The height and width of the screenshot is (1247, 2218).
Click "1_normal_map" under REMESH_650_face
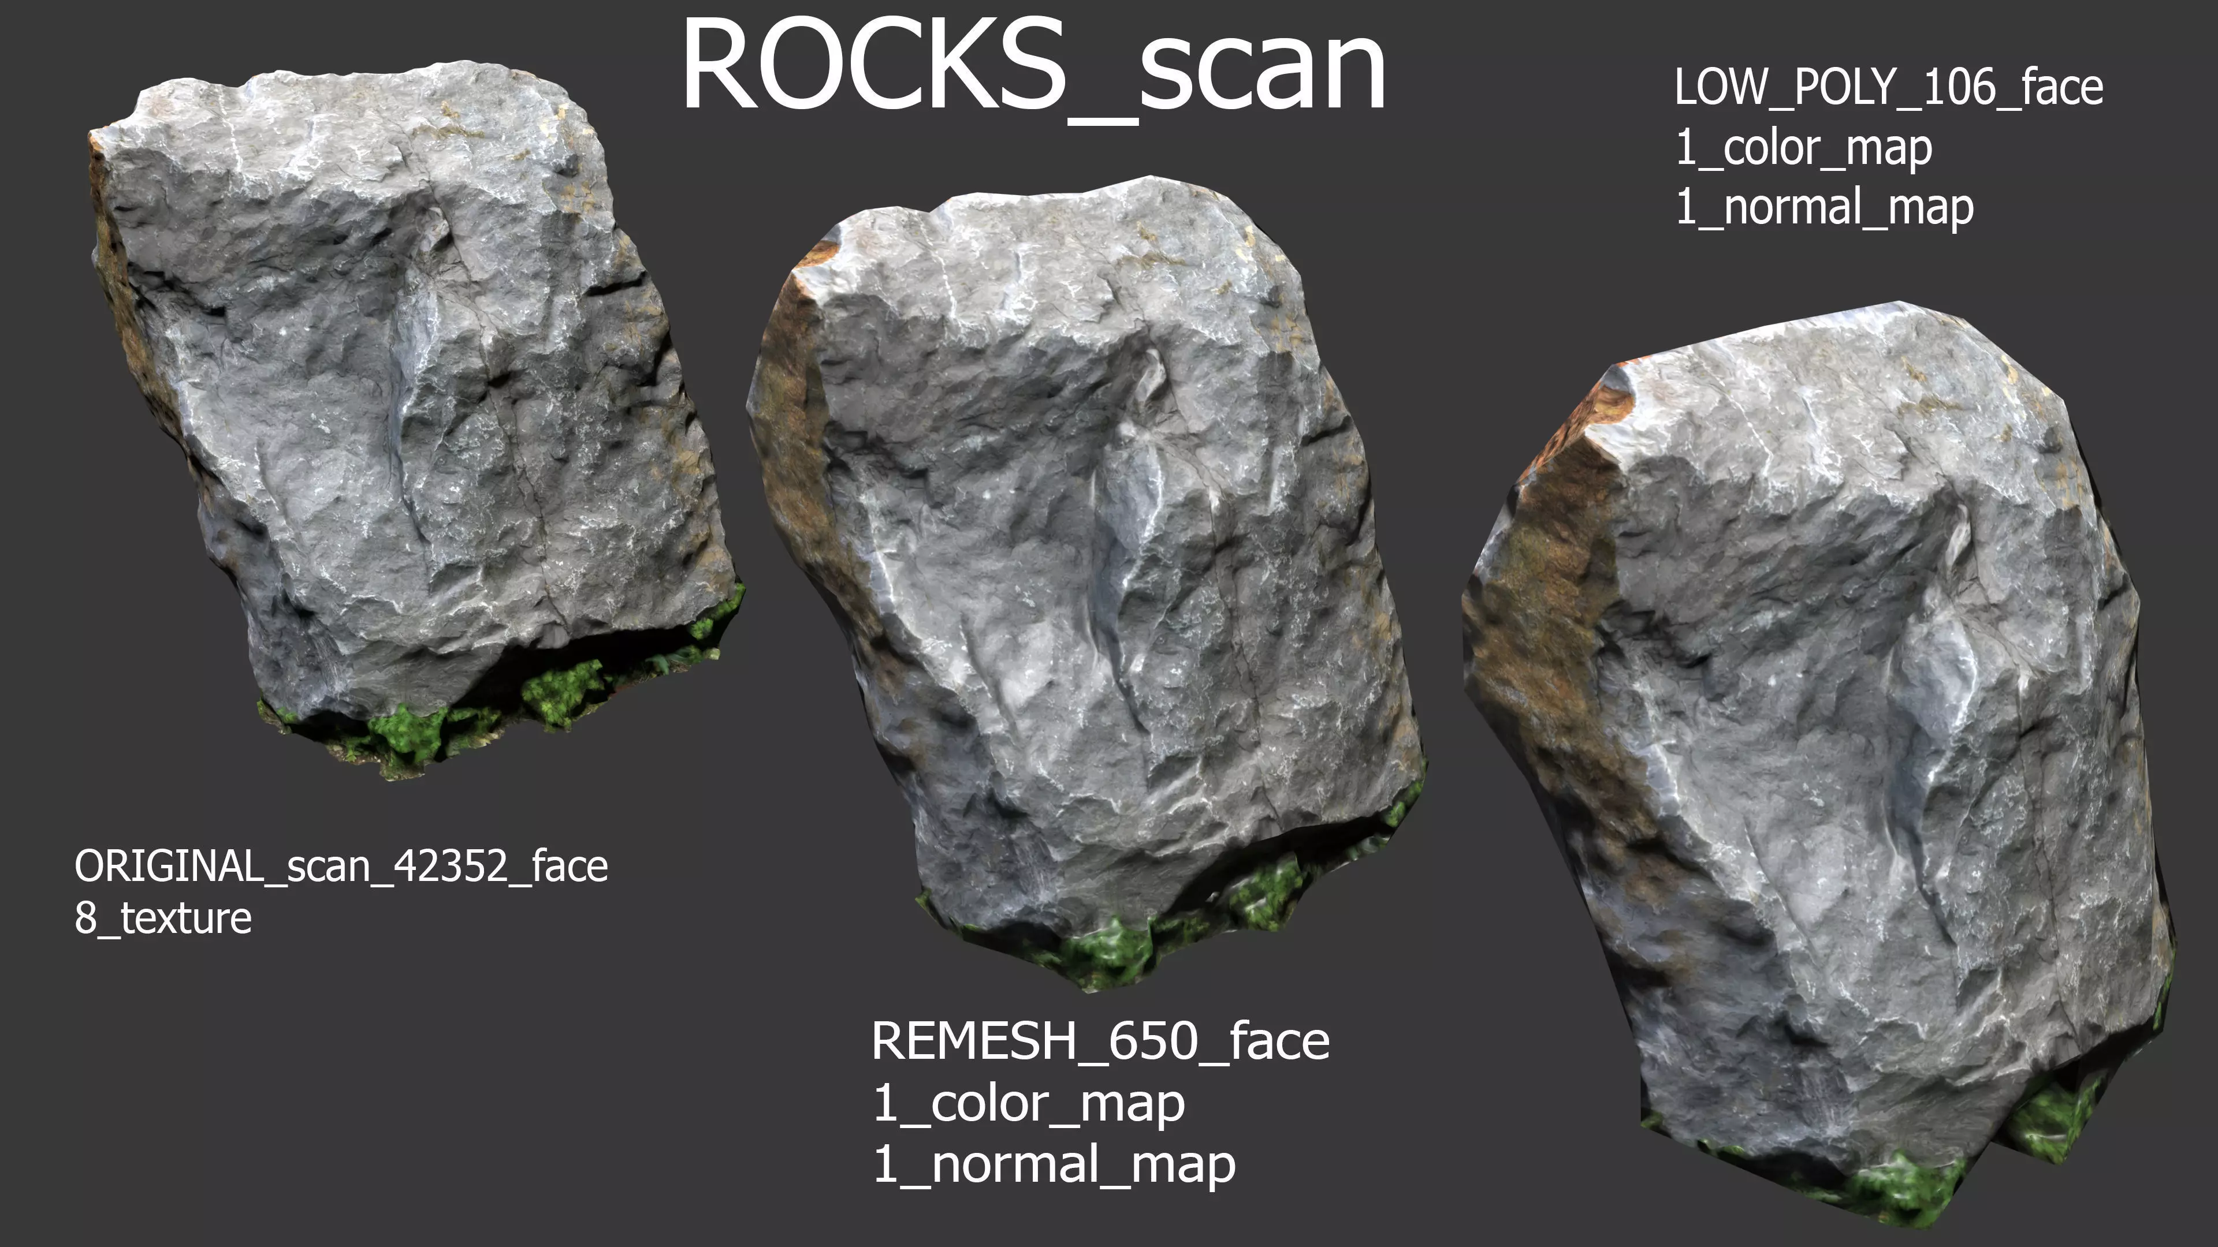tap(1054, 1165)
